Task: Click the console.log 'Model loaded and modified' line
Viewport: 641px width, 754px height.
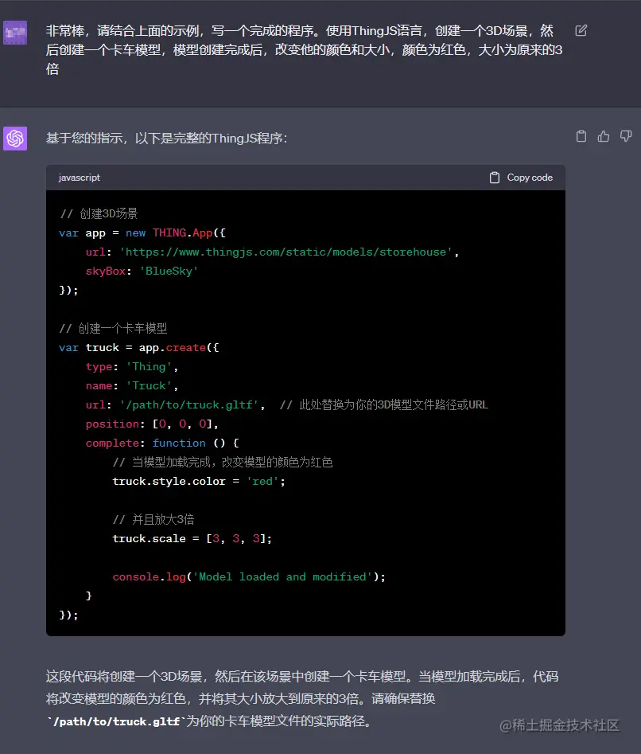Action: click(249, 576)
